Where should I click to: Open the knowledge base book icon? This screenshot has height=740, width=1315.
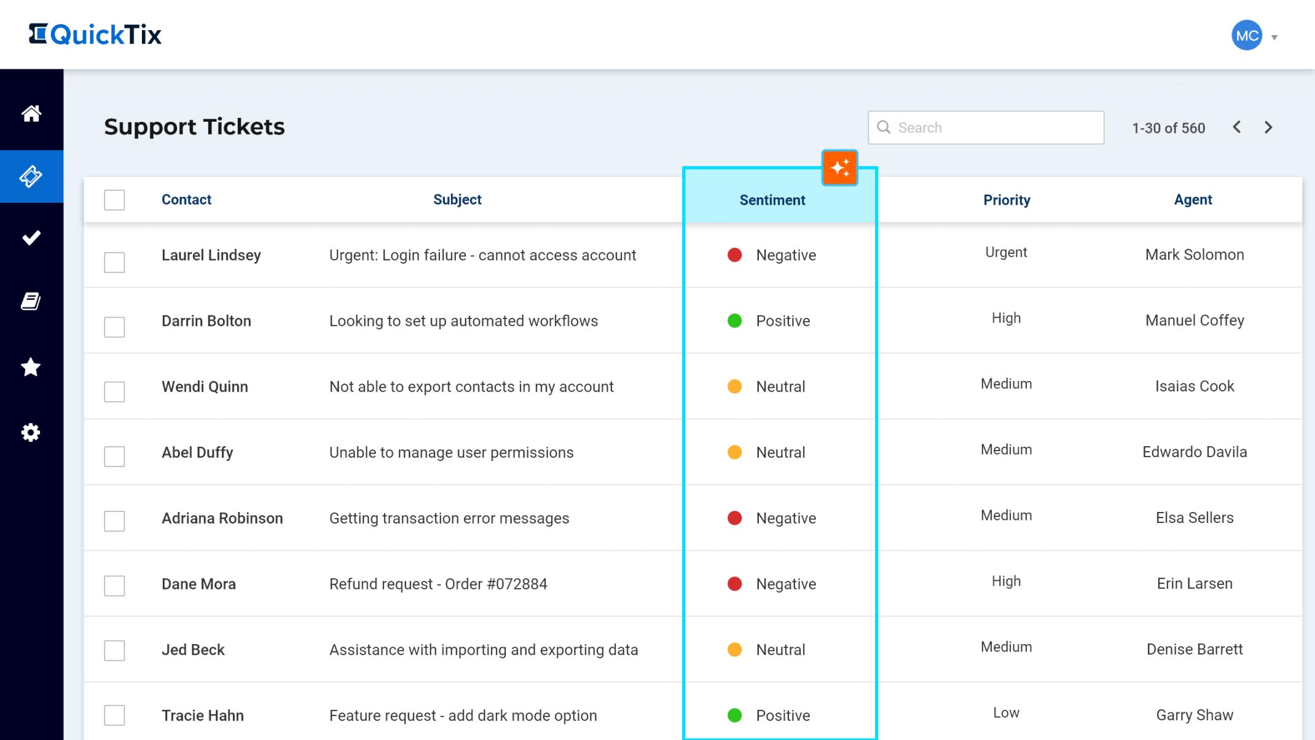point(31,301)
